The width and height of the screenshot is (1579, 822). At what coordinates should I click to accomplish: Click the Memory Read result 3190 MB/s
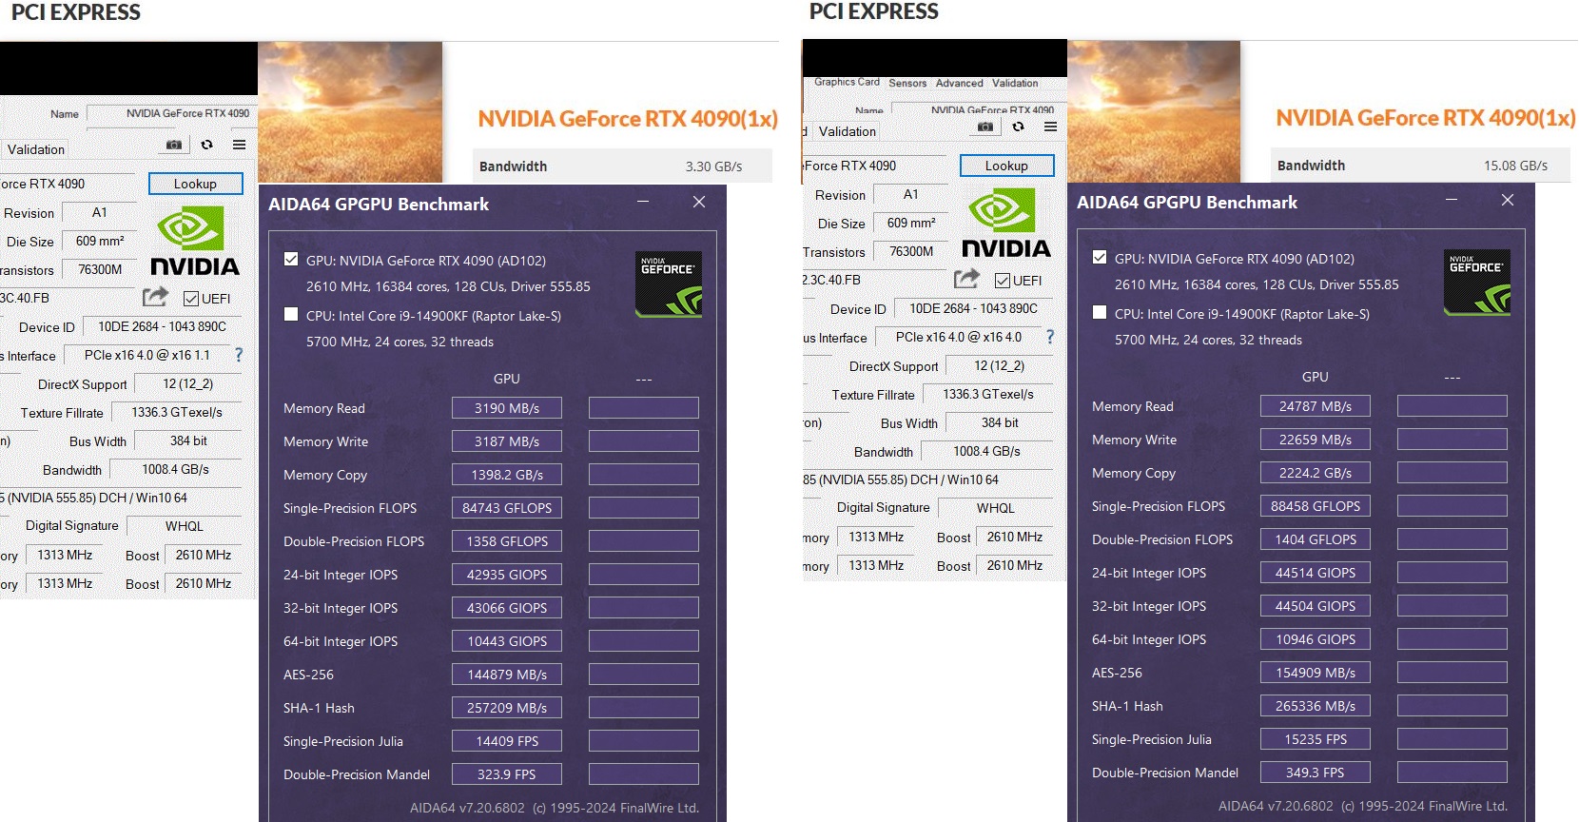507,408
